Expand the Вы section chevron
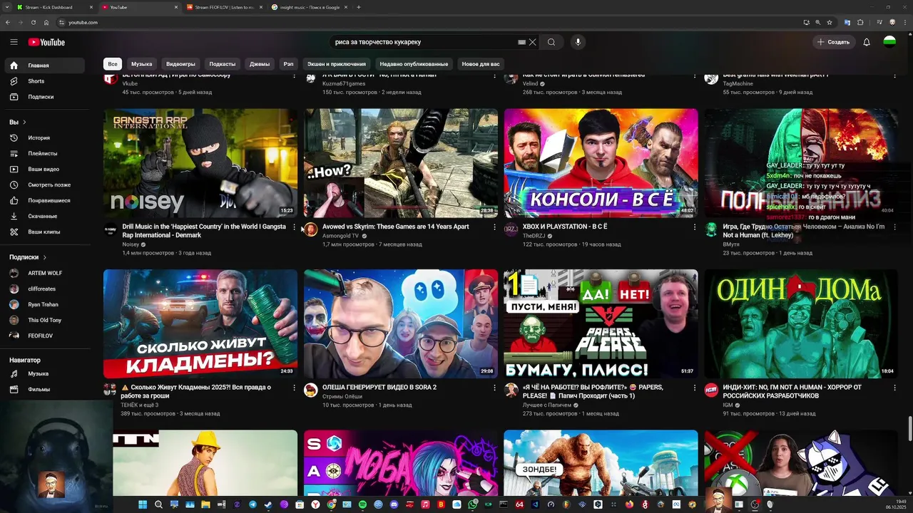The height and width of the screenshot is (513, 913). (24, 122)
